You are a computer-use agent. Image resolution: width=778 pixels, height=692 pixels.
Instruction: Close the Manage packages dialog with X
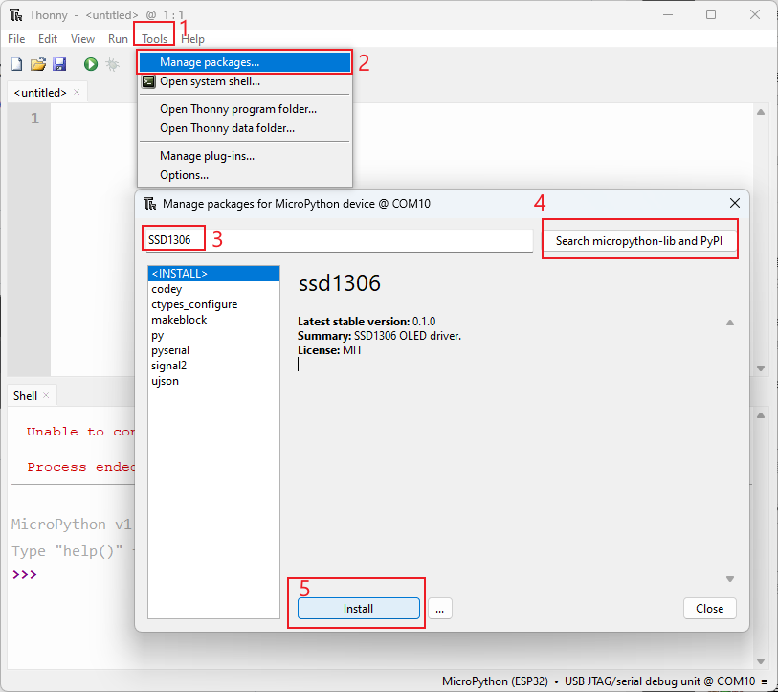[735, 203]
